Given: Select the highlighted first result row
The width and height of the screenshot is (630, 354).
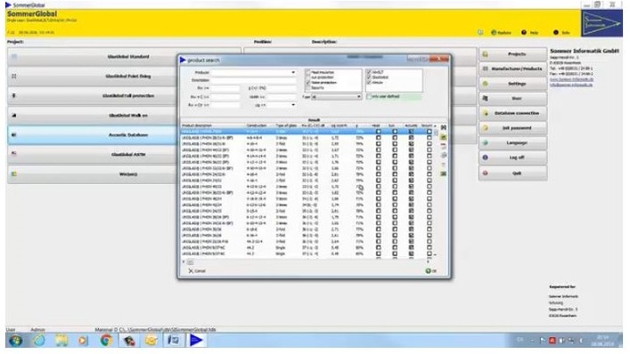Looking at the screenshot, I should [x=307, y=132].
